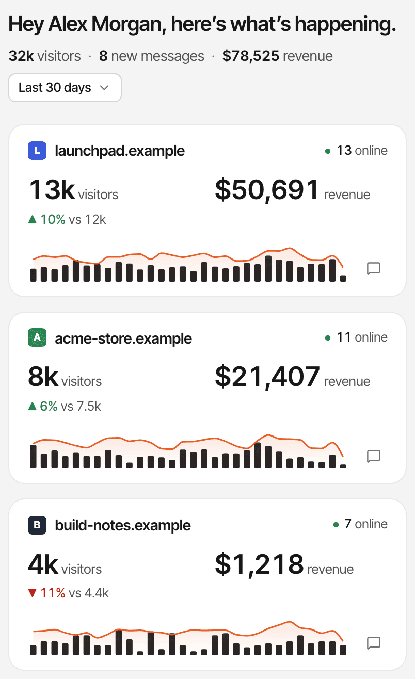Click the acme-store.example traffic bar chart

(188, 452)
